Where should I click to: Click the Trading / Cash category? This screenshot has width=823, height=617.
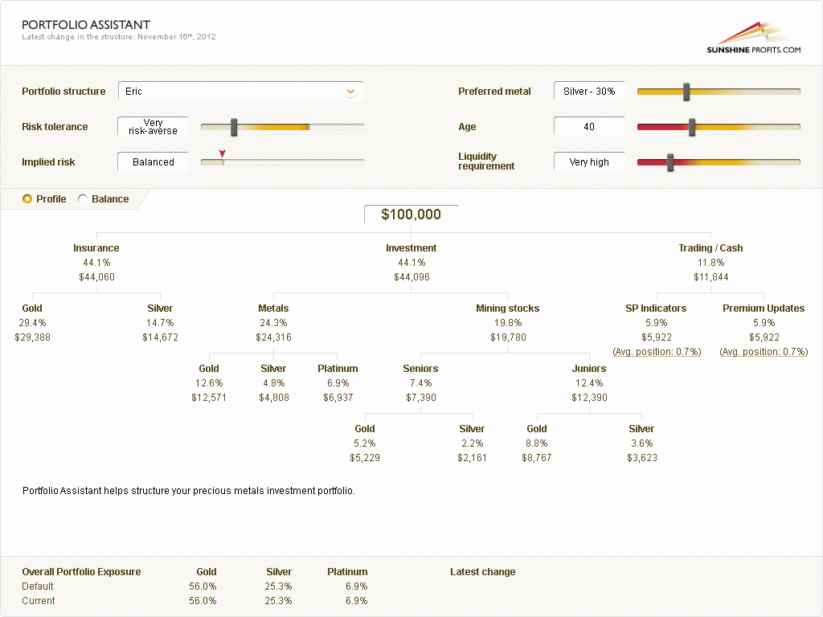[x=710, y=248]
